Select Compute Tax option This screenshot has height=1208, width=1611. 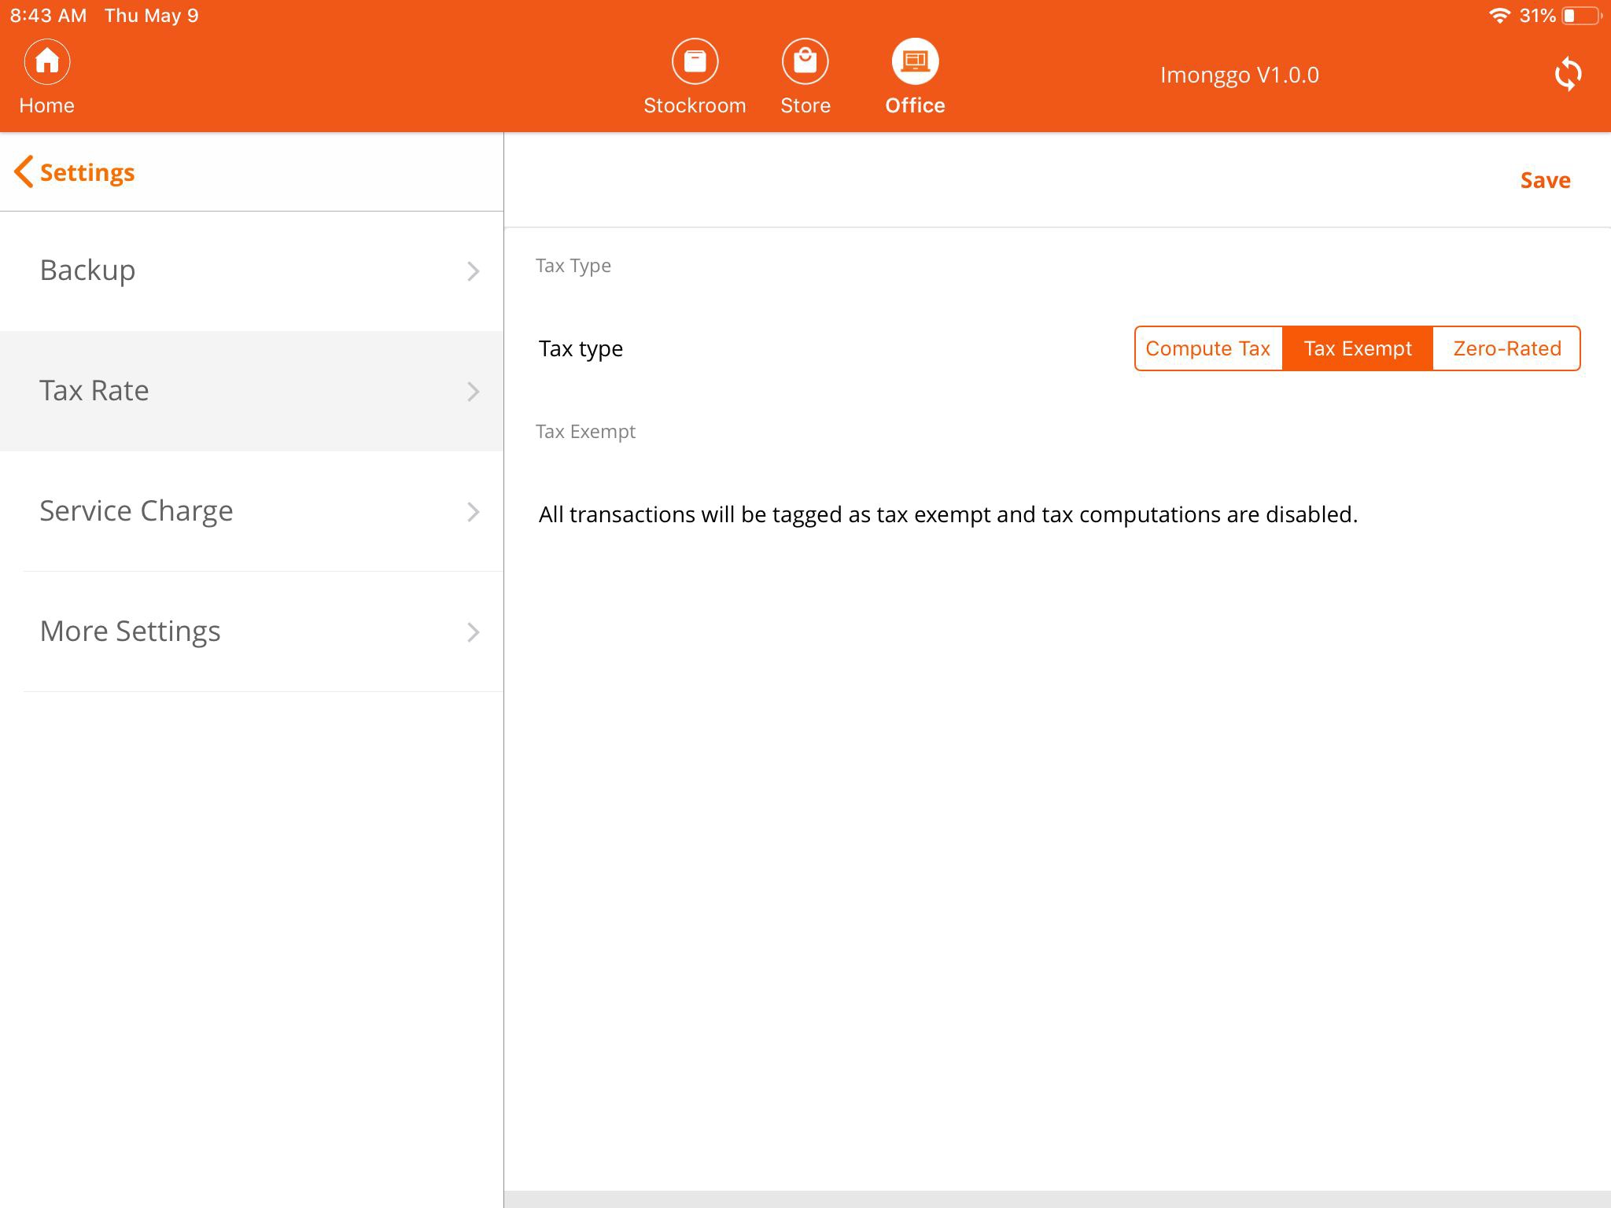click(1208, 348)
